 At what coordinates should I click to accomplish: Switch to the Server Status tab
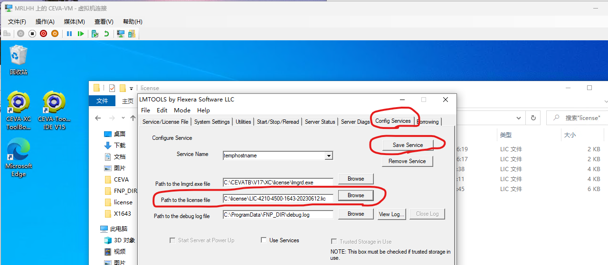point(320,122)
